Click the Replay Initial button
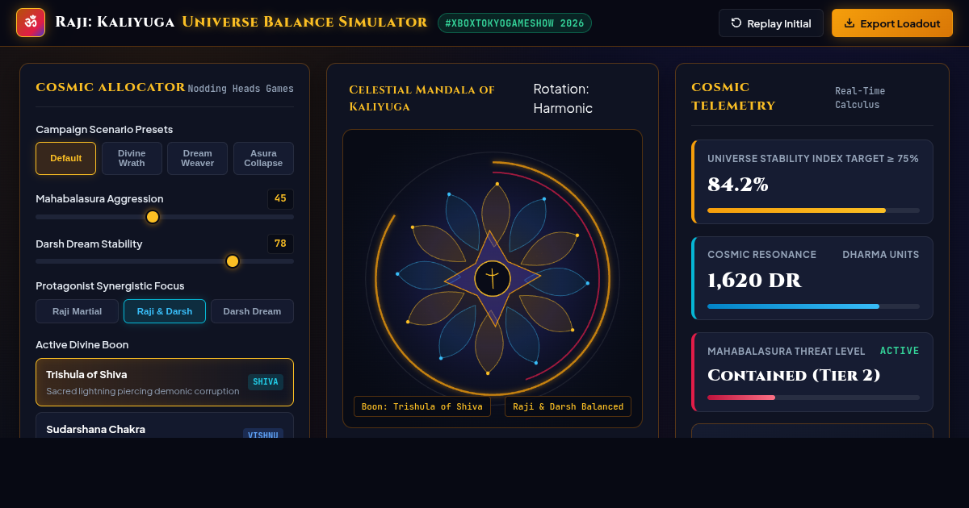This screenshot has width=969, height=508. 771,23
